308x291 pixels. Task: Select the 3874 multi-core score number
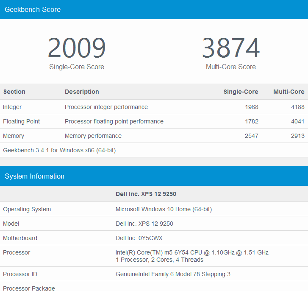point(231,48)
